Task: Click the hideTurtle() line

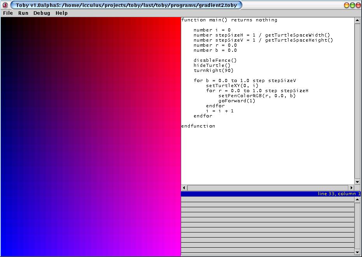Action: [212, 66]
